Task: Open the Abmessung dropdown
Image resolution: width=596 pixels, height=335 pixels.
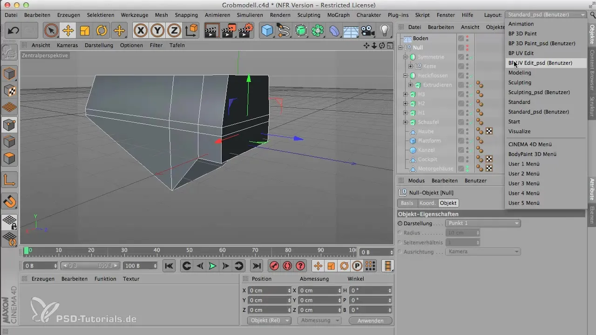Action: click(319, 321)
